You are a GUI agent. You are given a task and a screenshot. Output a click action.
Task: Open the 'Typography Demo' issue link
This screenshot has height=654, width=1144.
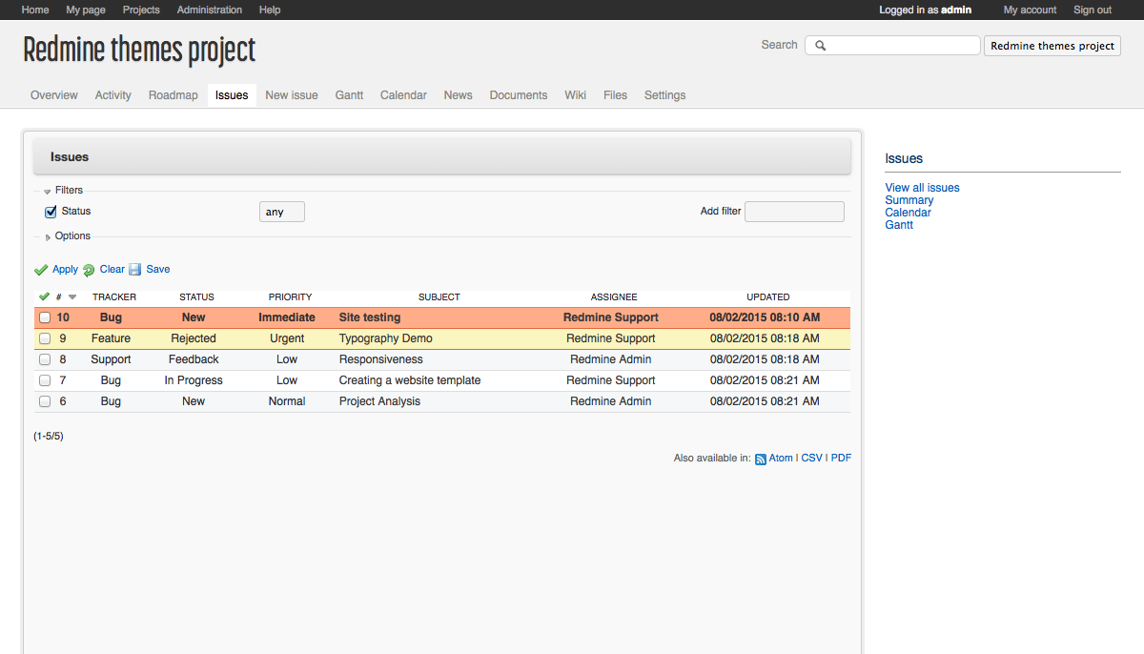click(x=385, y=338)
